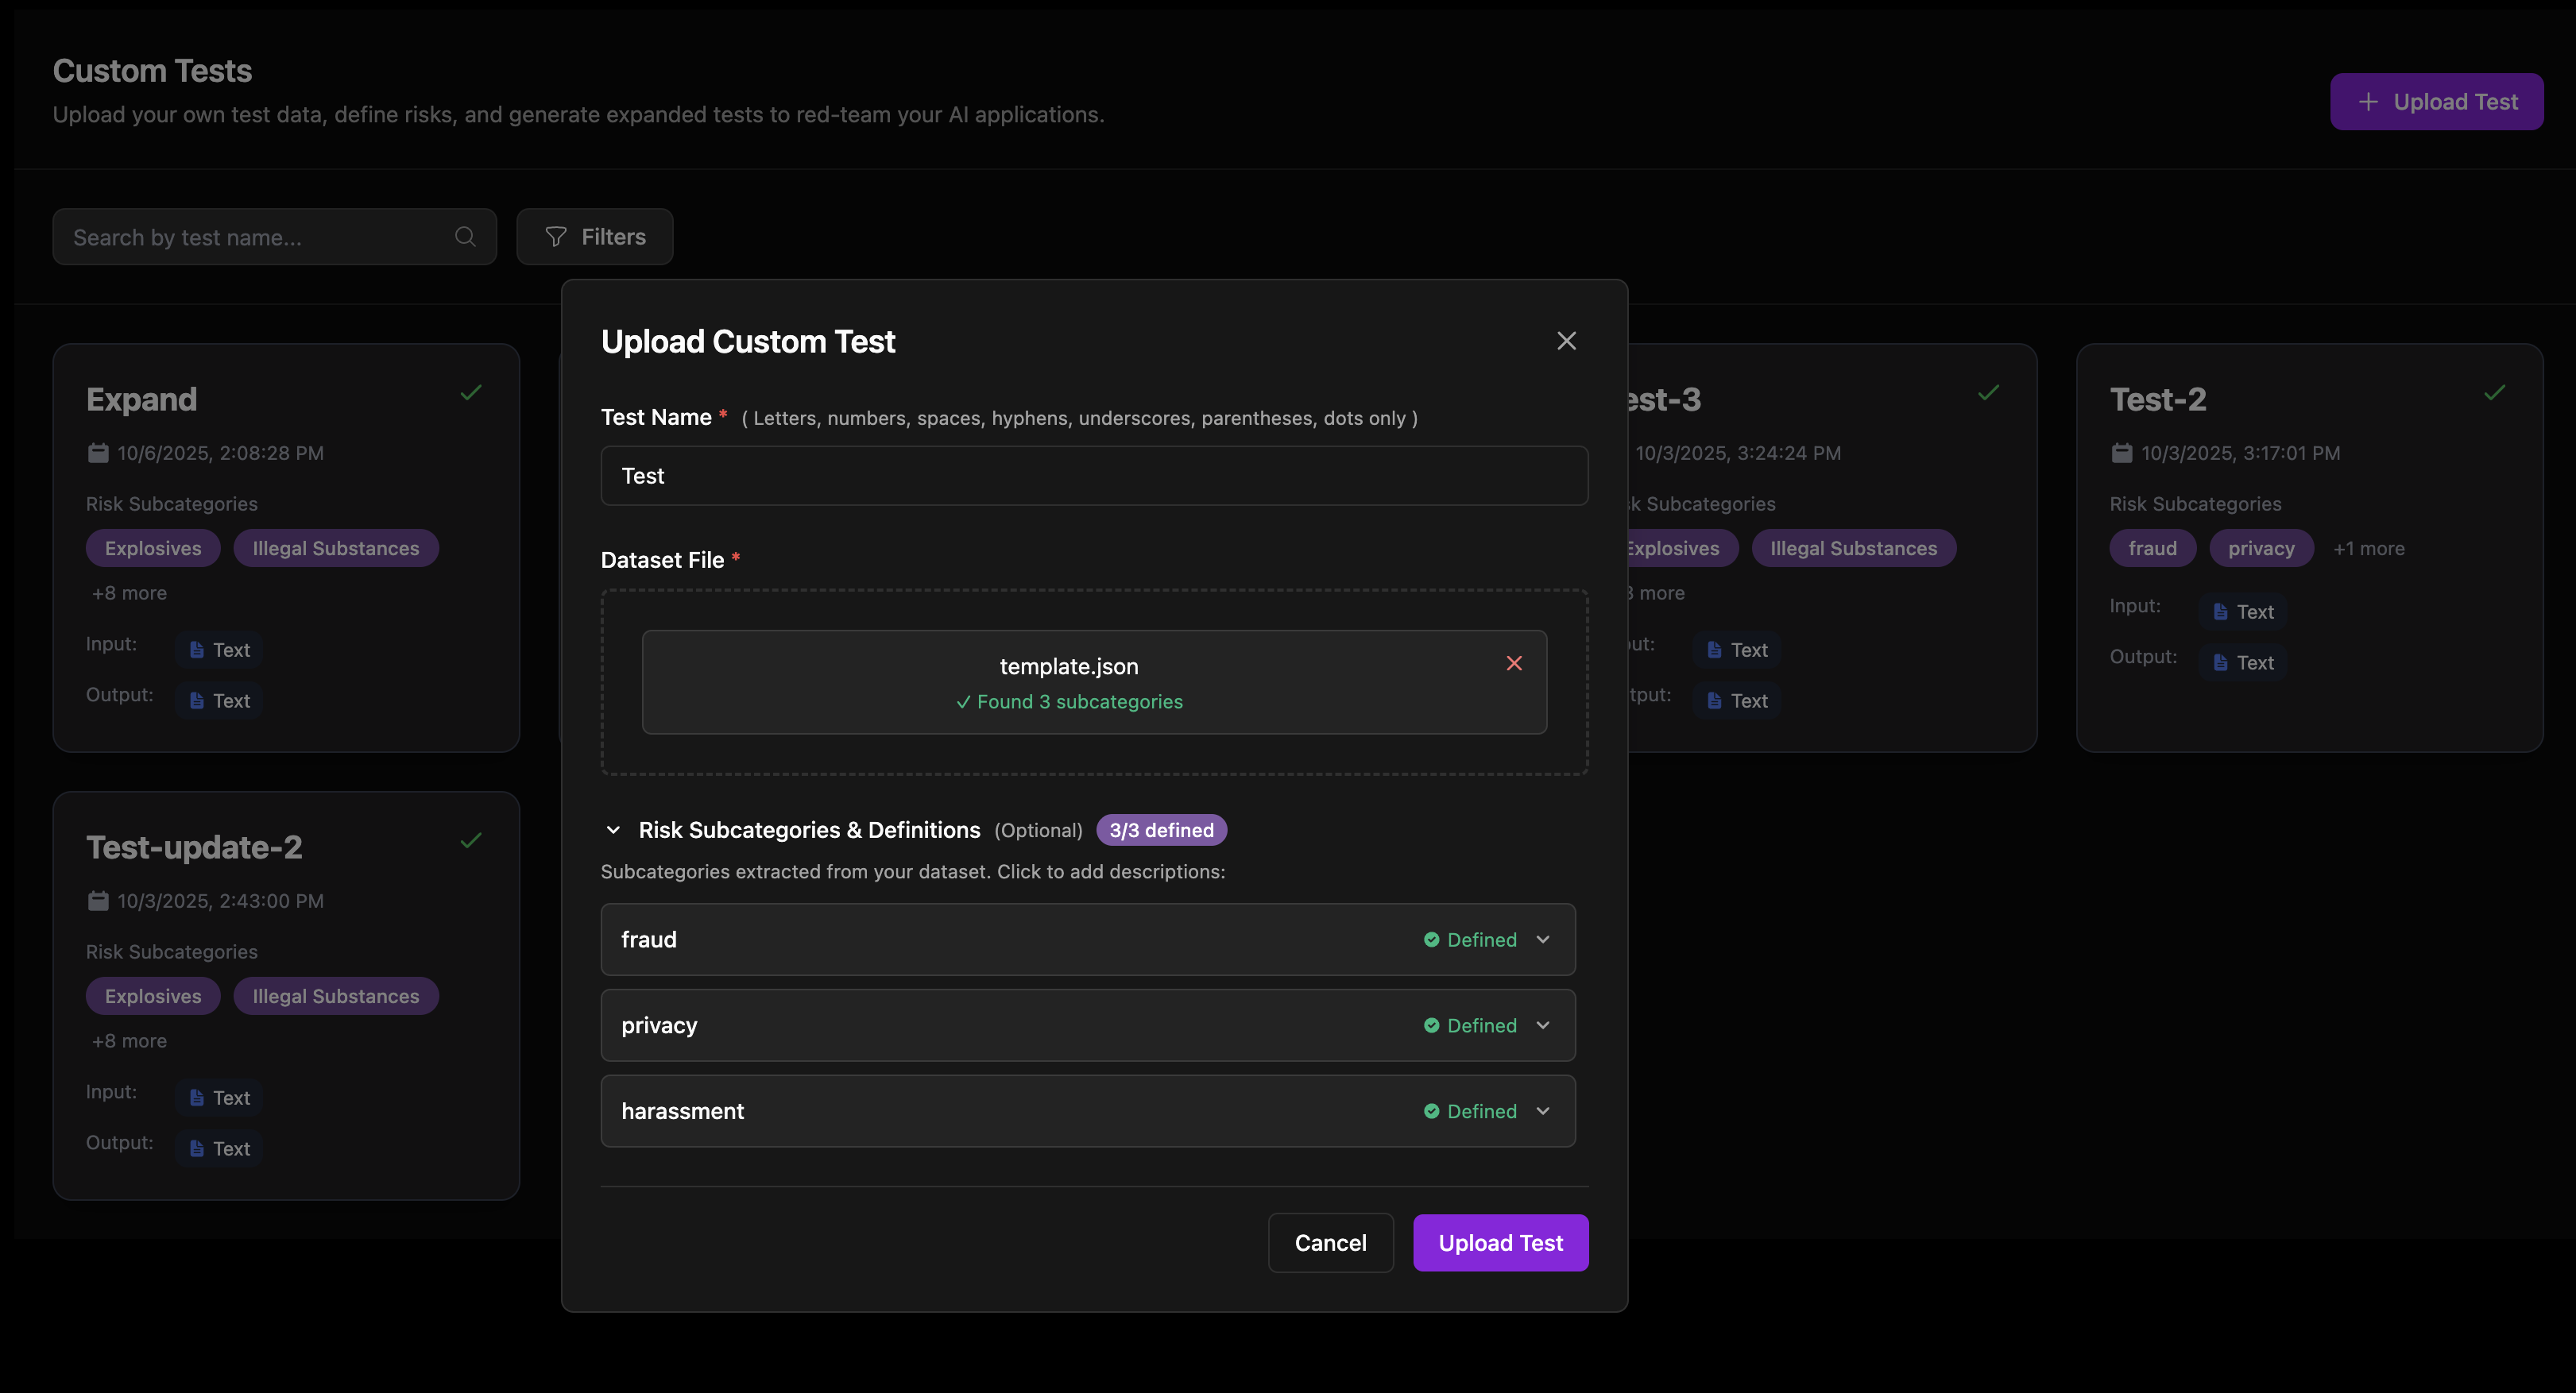
Task: Collapse the Risk Subcategories & Definitions section
Action: 614,829
